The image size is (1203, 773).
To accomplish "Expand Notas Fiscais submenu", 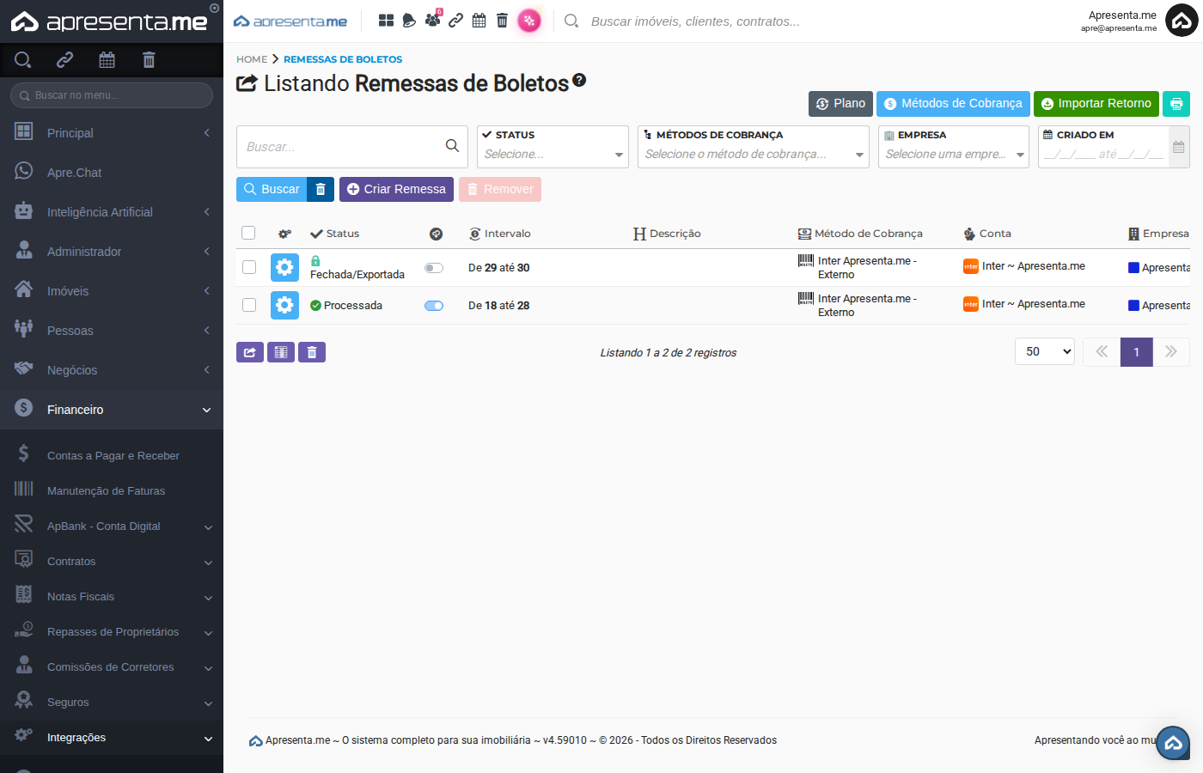I will 112,597.
